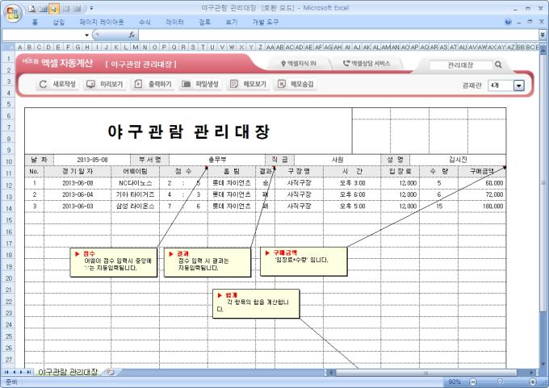
Task: Click into the Name Box field
Action: point(43,35)
